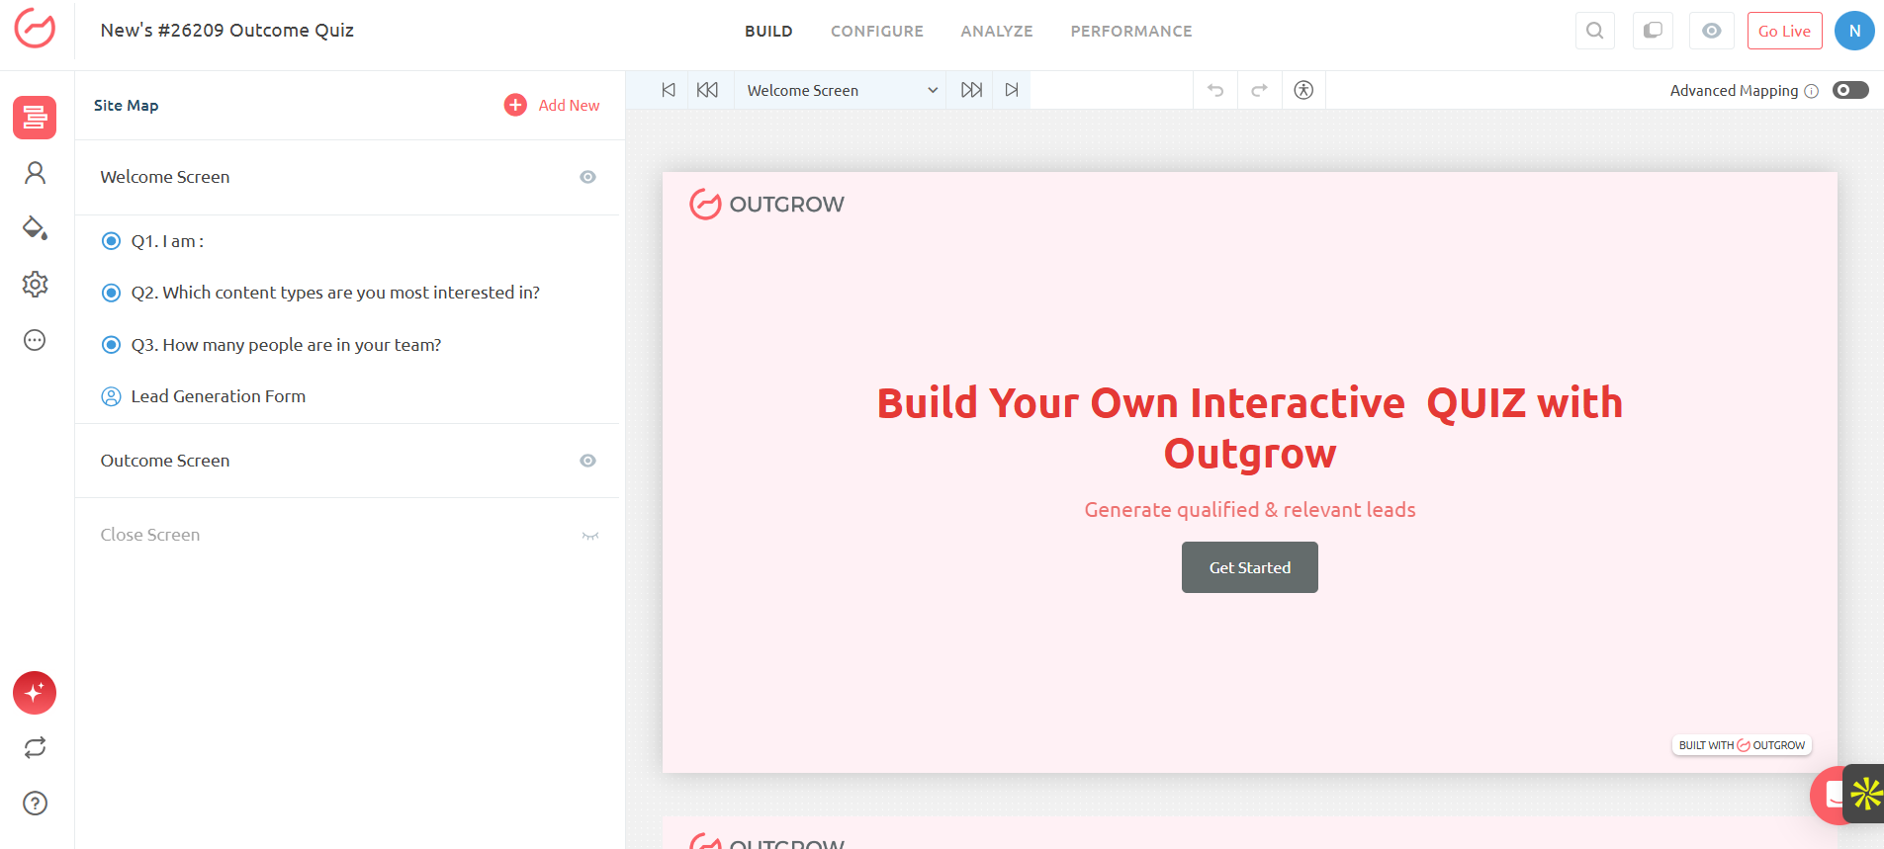Show the Close Screen via eye icon
1884x849 pixels.
coord(590,536)
